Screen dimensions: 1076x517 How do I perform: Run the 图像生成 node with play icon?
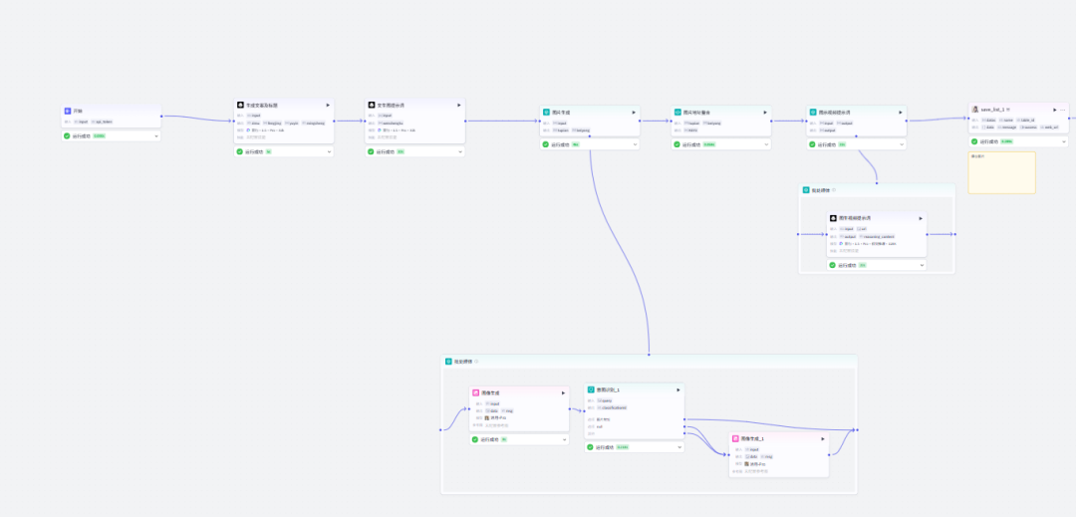pyautogui.click(x=563, y=392)
